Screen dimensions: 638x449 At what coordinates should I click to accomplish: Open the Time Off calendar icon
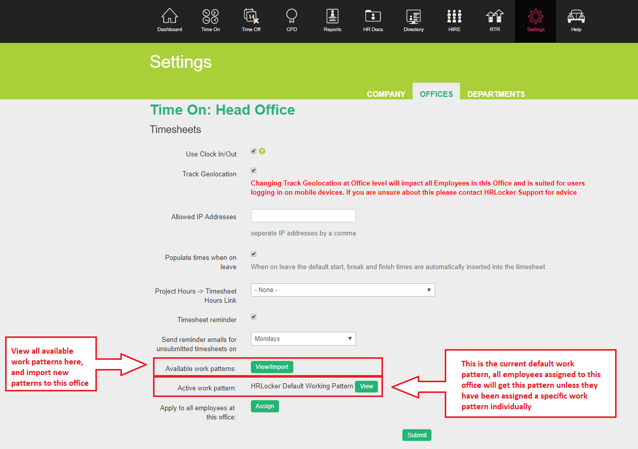tap(251, 17)
